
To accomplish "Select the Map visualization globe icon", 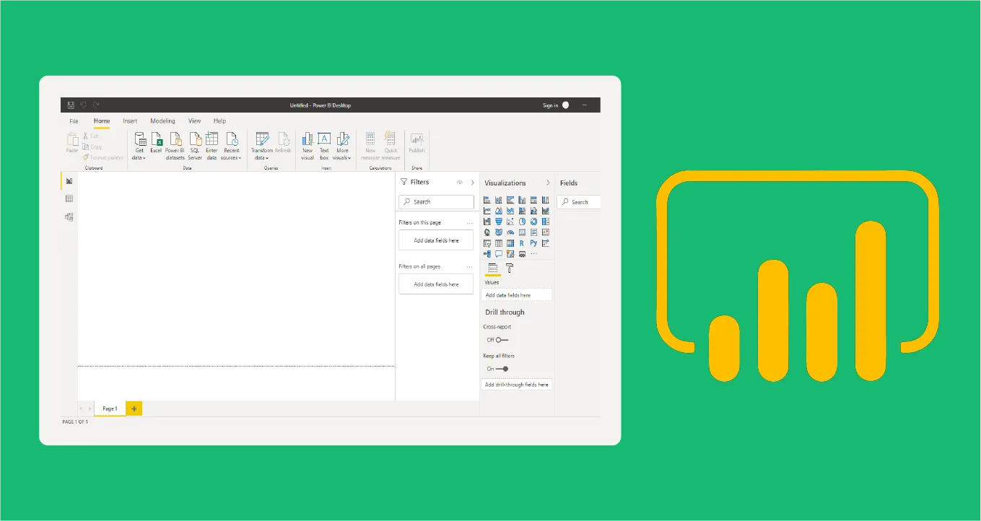I will (x=487, y=232).
